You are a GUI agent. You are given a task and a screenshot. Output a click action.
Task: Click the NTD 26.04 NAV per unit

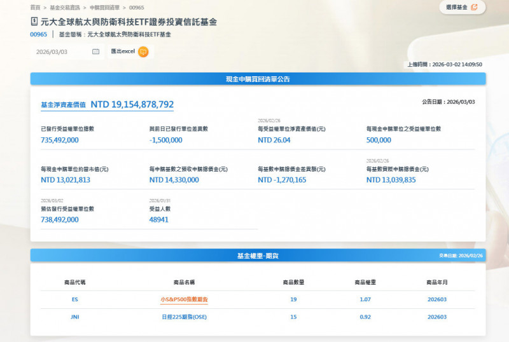[x=274, y=140]
